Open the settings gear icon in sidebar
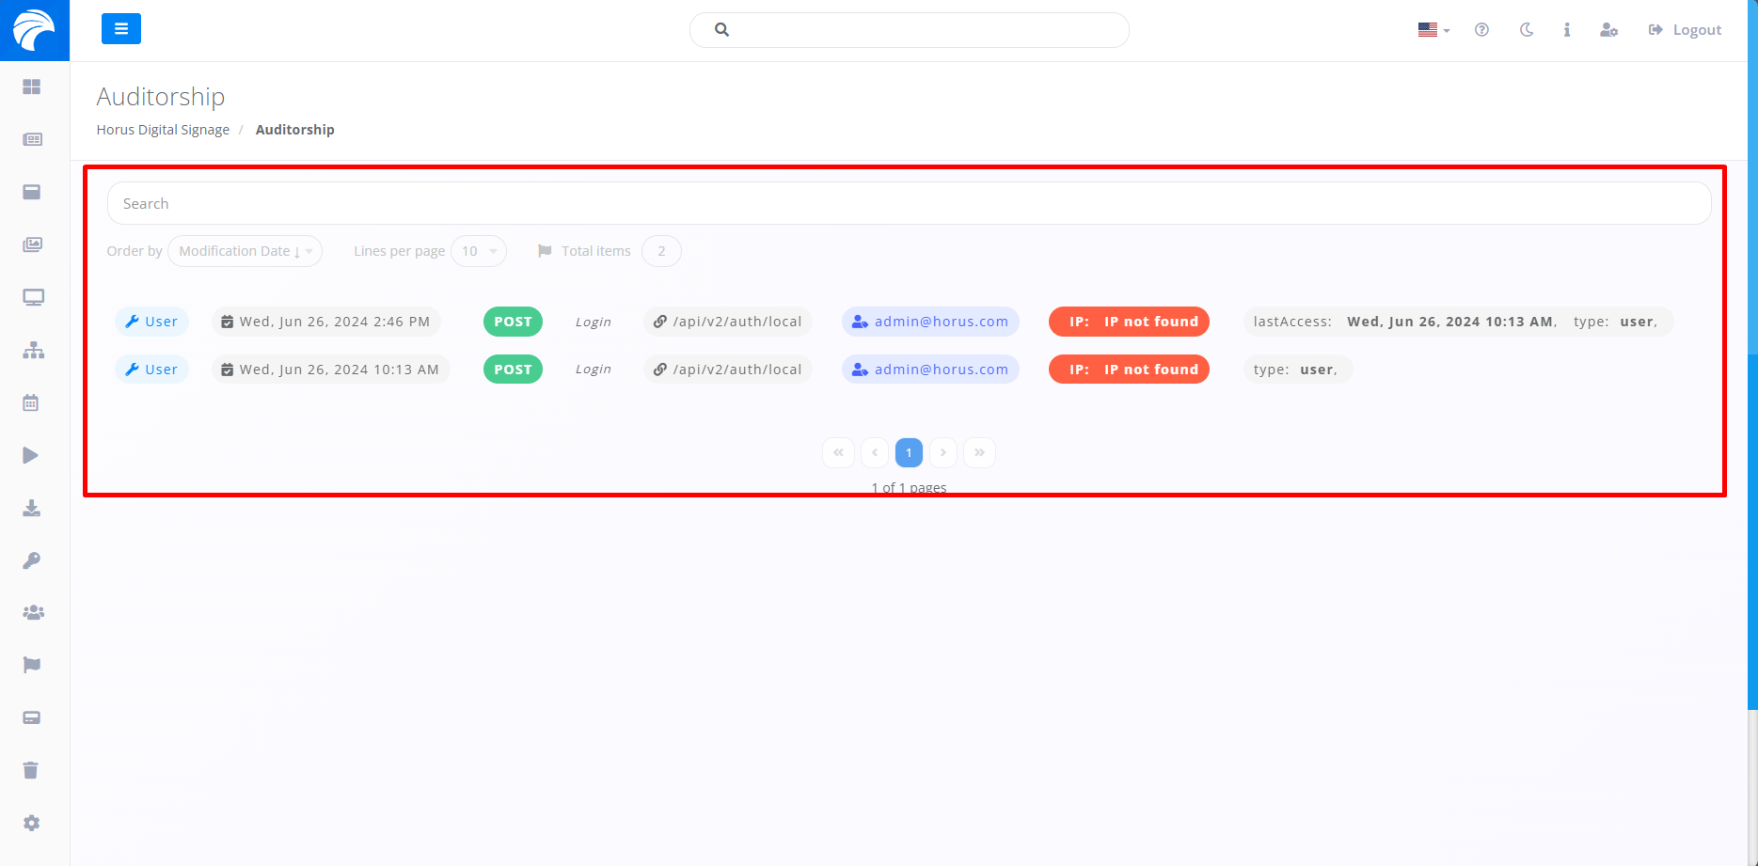The width and height of the screenshot is (1758, 866). (32, 823)
